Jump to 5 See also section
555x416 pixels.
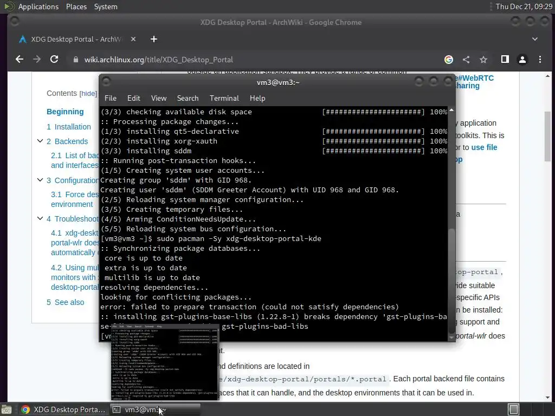(66, 302)
